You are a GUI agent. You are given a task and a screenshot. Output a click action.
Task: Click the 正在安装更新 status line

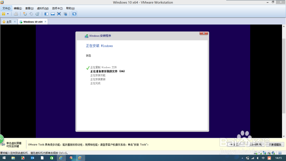(x=98, y=79)
